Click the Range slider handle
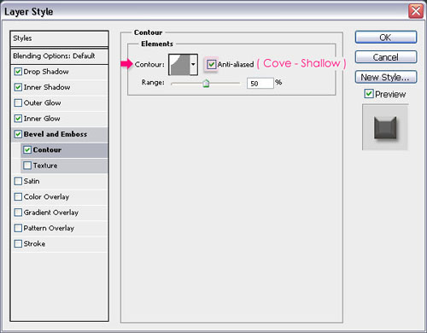 tap(206, 84)
